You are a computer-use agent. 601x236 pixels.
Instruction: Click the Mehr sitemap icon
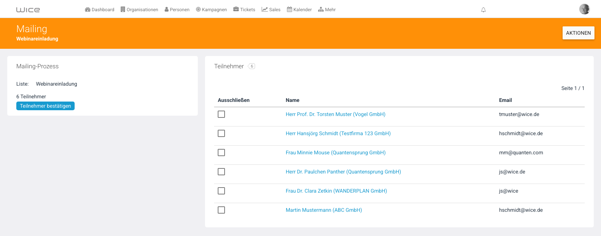(x=321, y=9)
